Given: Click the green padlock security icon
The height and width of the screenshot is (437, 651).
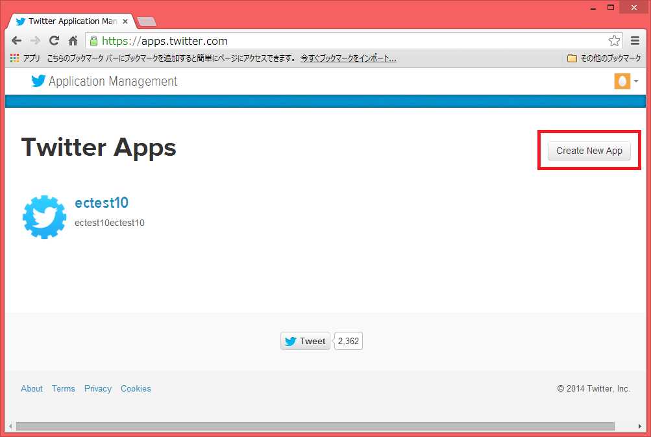Looking at the screenshot, I should pyautogui.click(x=94, y=41).
